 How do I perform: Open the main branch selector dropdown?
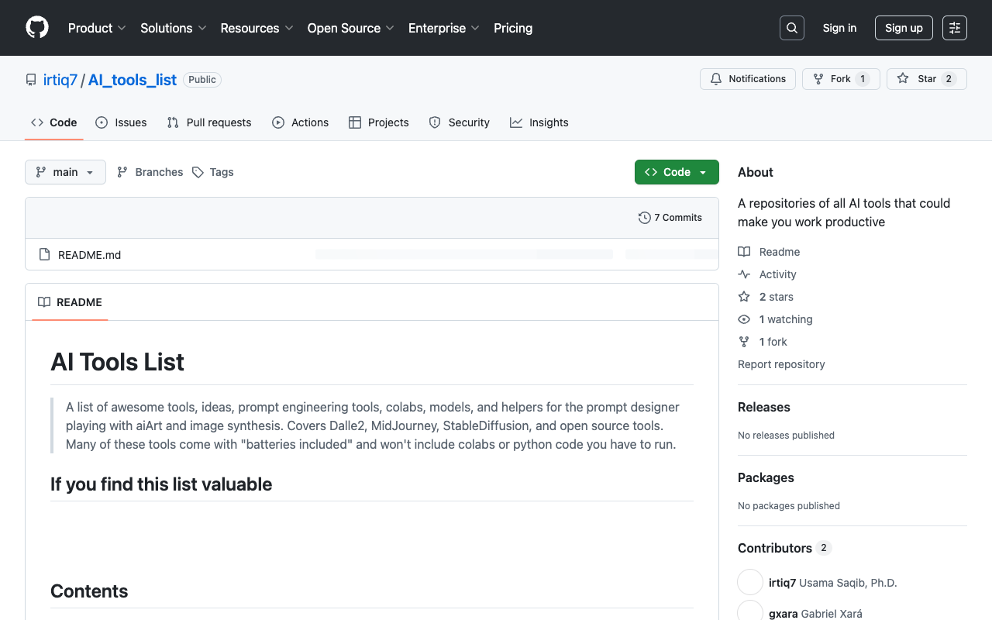[x=65, y=171]
